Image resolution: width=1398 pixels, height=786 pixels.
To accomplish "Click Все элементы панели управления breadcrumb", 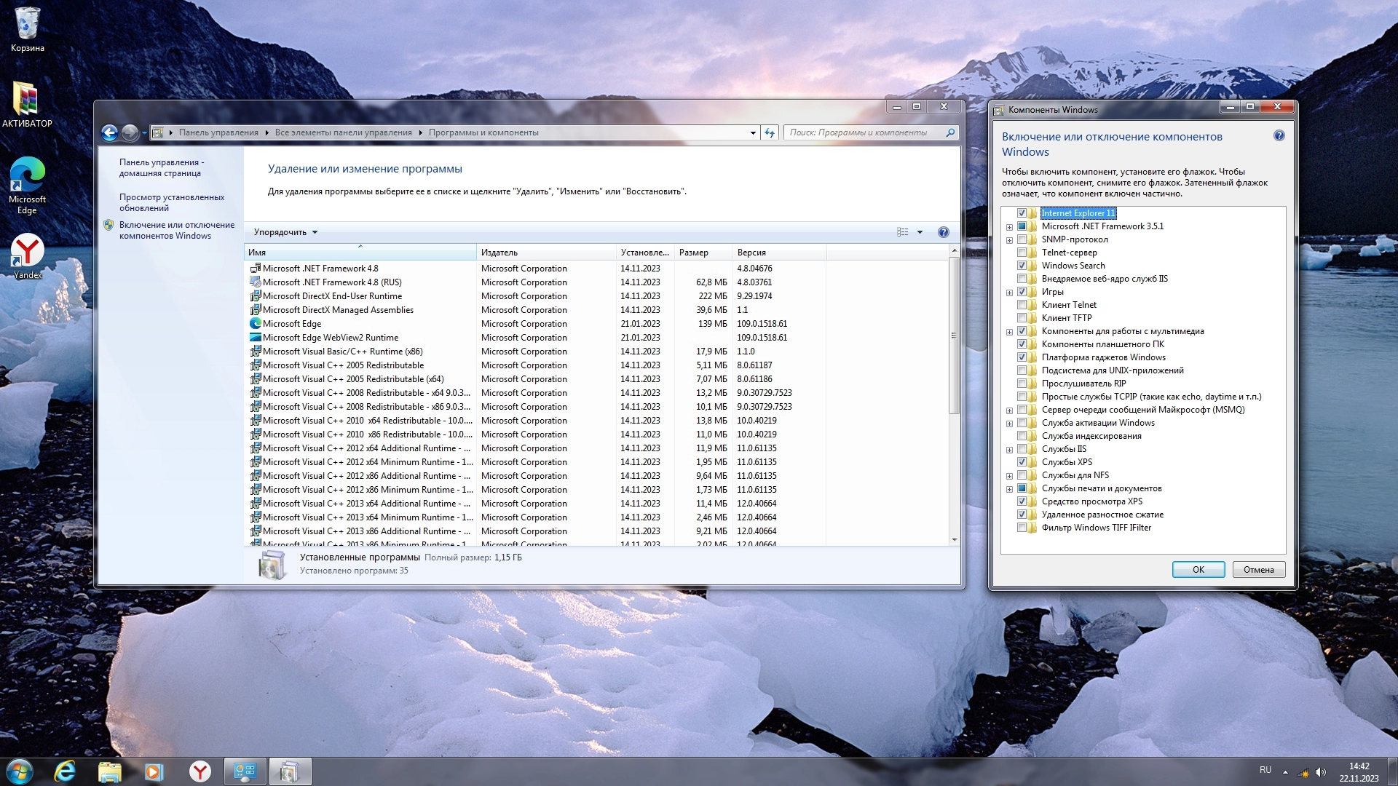I will pos(343,132).
